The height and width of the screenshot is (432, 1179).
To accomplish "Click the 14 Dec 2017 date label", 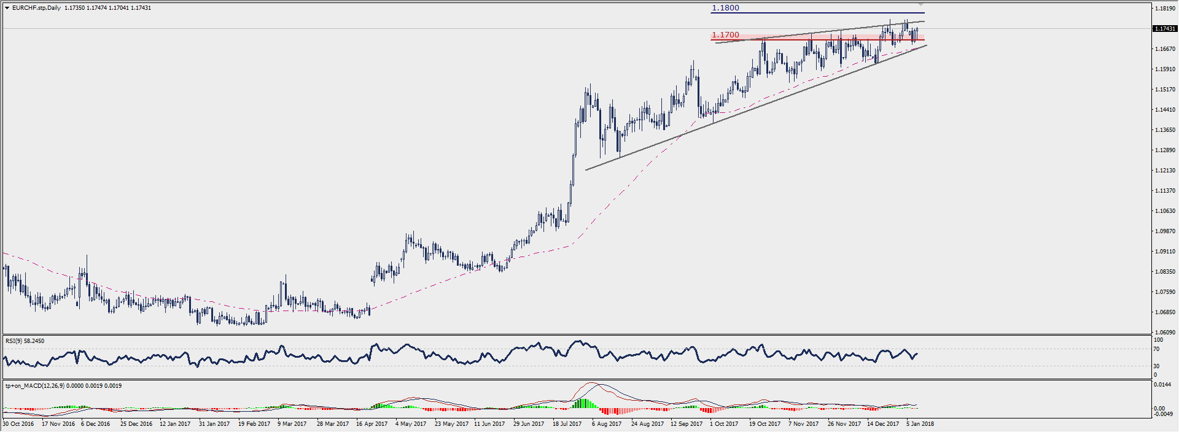I will click(x=883, y=424).
